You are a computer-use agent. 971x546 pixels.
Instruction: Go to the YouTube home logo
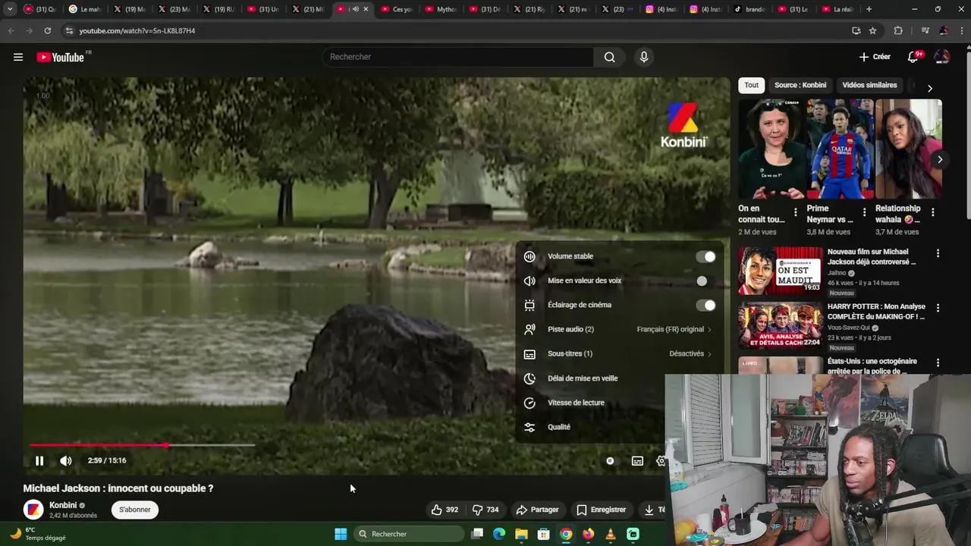pos(60,57)
